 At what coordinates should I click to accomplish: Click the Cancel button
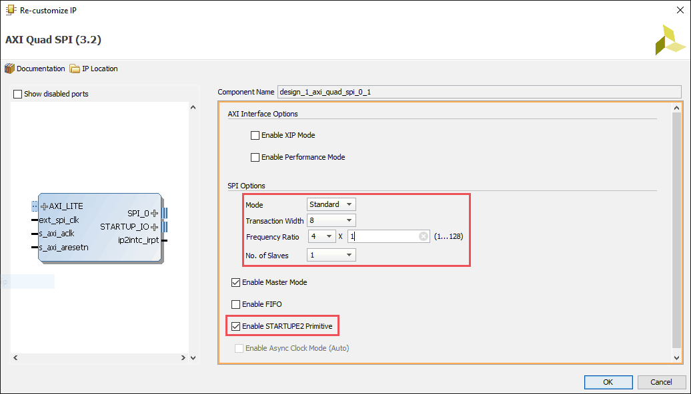(x=662, y=382)
